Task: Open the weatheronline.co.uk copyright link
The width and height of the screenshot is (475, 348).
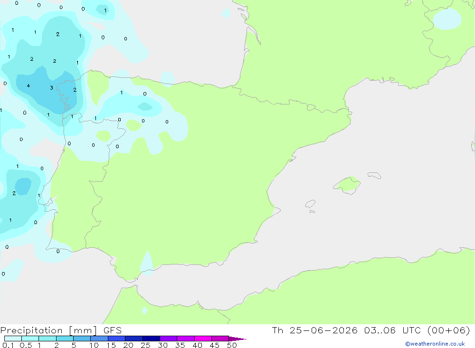Action: [435, 344]
